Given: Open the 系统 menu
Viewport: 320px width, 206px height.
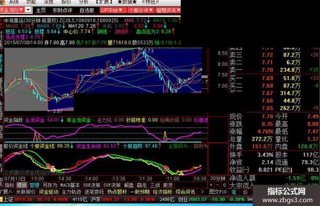Looking at the screenshot, I should coord(14,2).
